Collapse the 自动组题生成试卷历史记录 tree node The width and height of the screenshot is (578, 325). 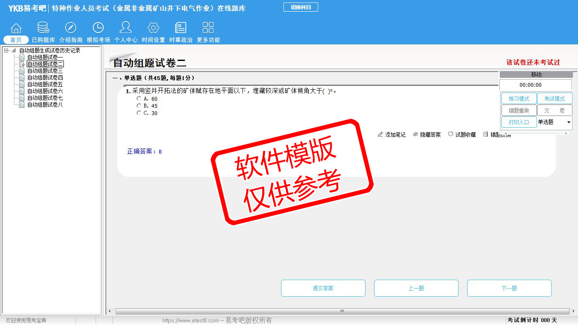coord(6,51)
